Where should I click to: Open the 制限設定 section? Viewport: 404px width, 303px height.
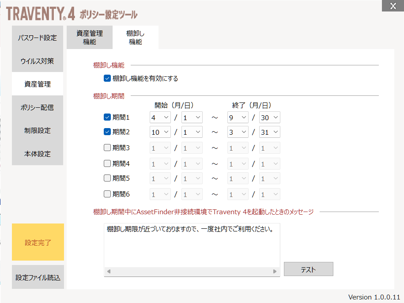pyautogui.click(x=38, y=130)
